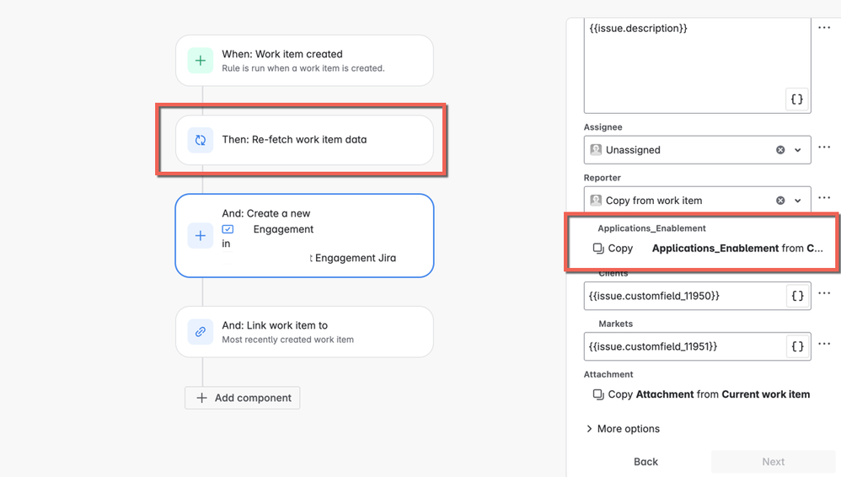
Task: Click Copy Attachment from Current work item link
Action: pyautogui.click(x=701, y=394)
